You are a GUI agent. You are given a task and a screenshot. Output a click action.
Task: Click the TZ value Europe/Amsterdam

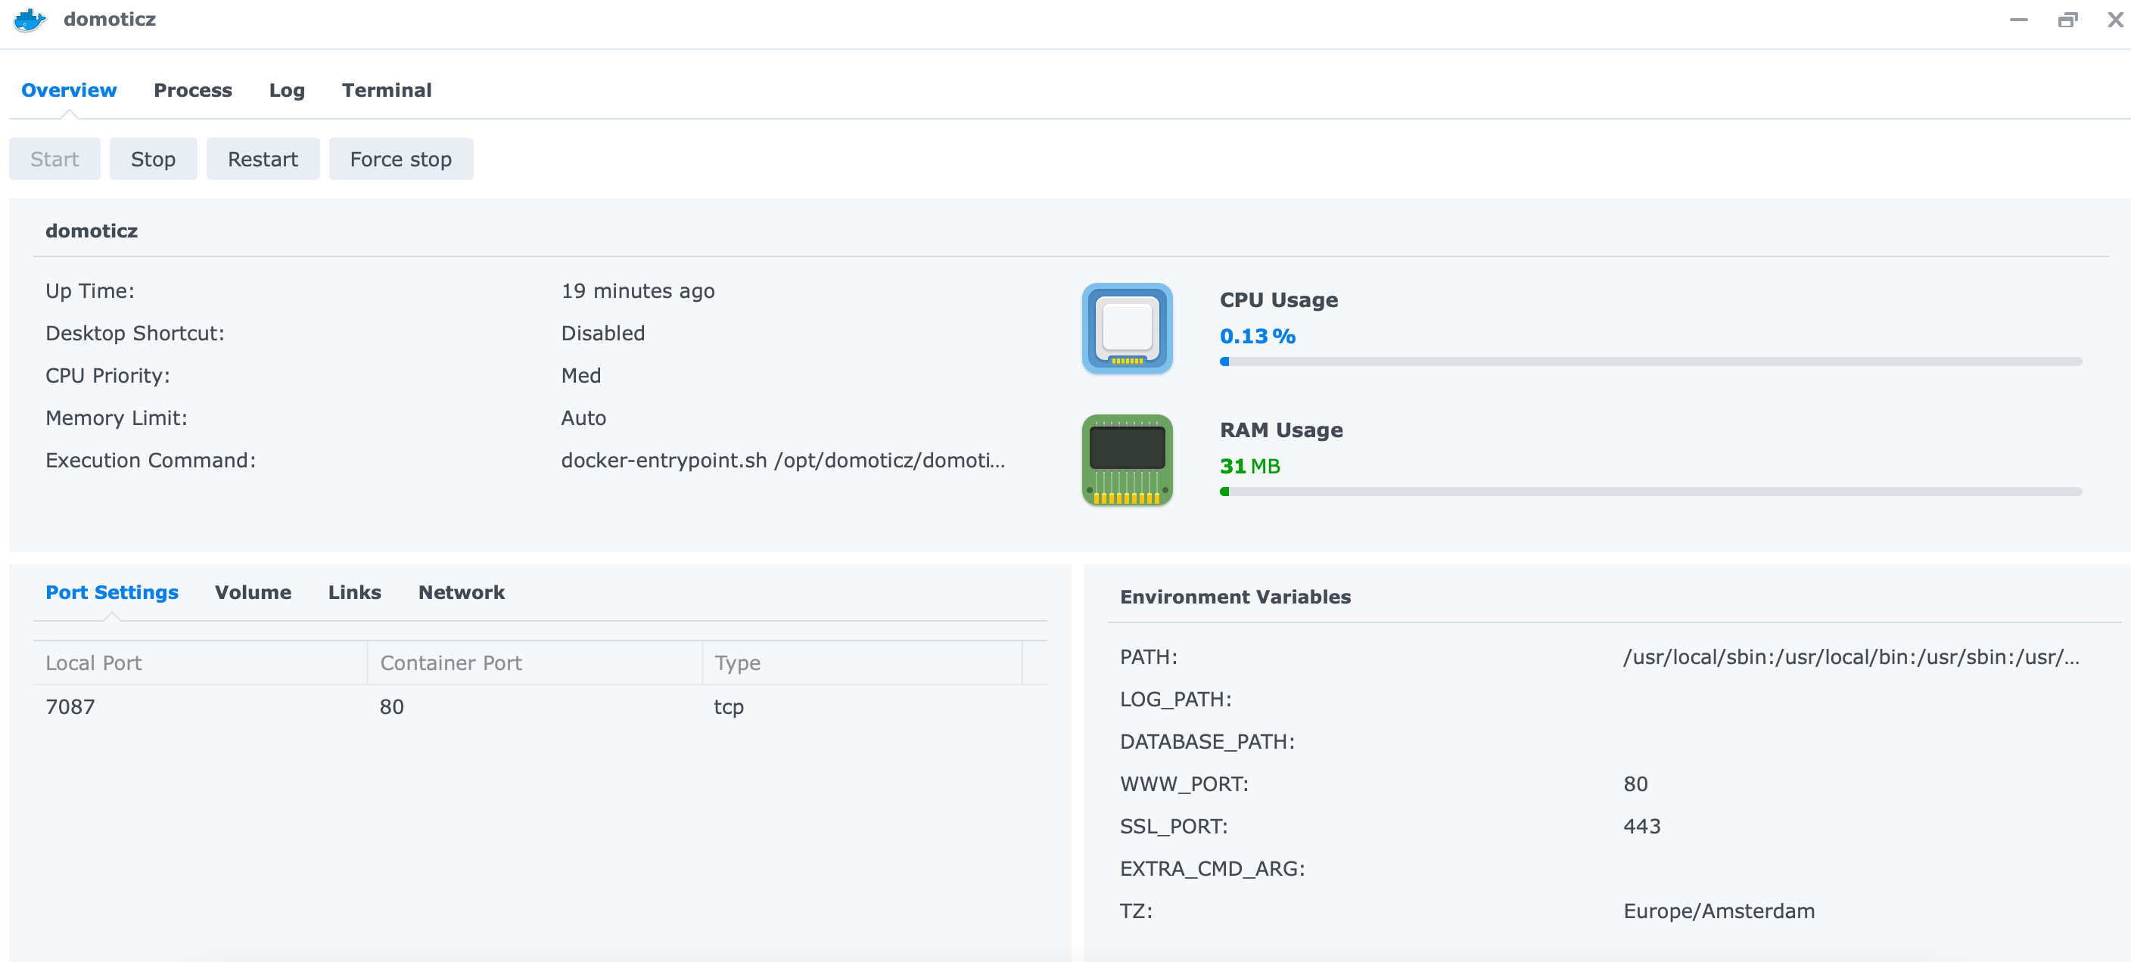[1719, 911]
